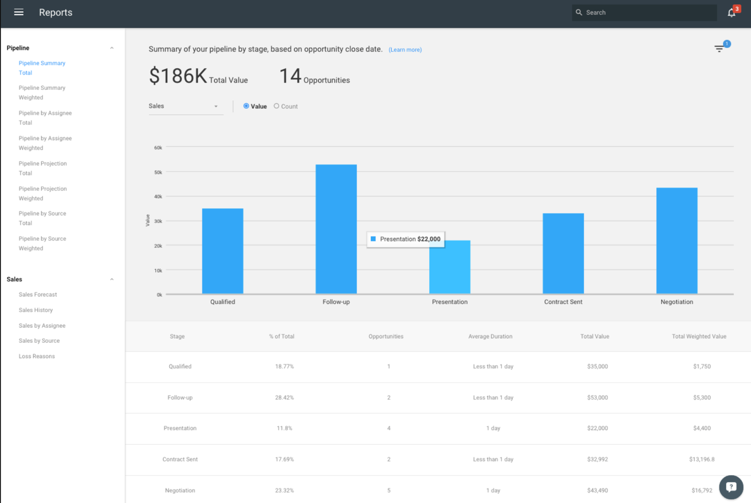
Task: Select the Contract Sent table row
Action: 438,460
